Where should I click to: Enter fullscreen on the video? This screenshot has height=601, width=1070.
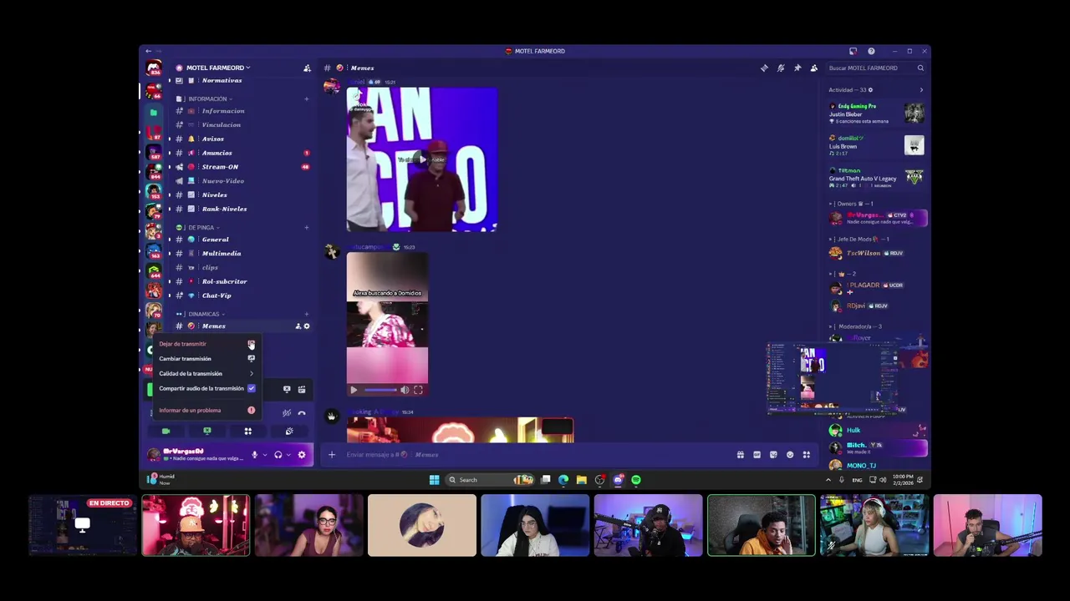pos(418,390)
